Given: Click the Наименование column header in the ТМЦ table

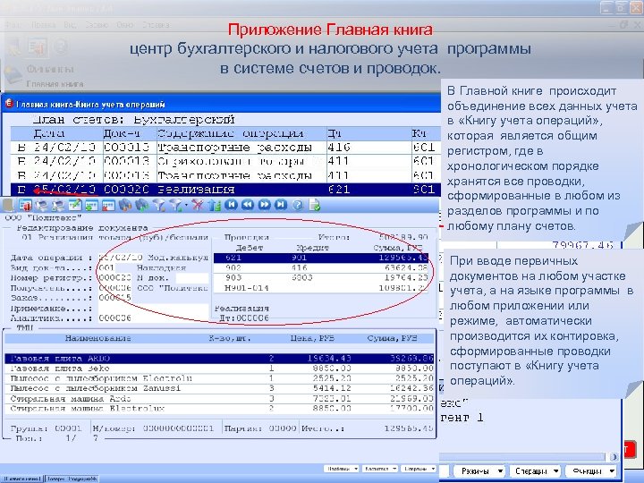Looking at the screenshot, I should 97,338.
